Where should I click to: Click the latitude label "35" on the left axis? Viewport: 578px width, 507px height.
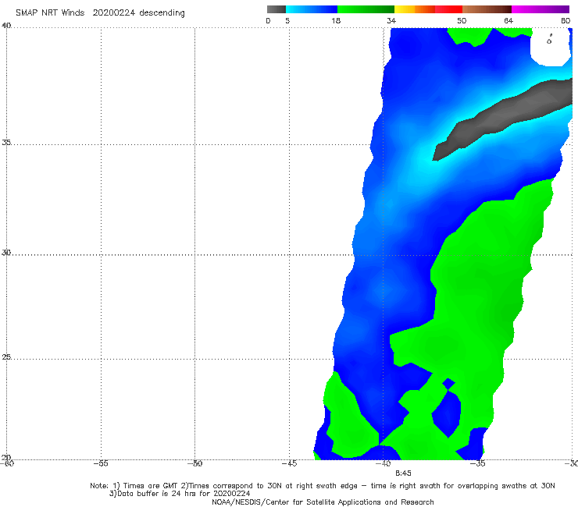click(x=6, y=143)
